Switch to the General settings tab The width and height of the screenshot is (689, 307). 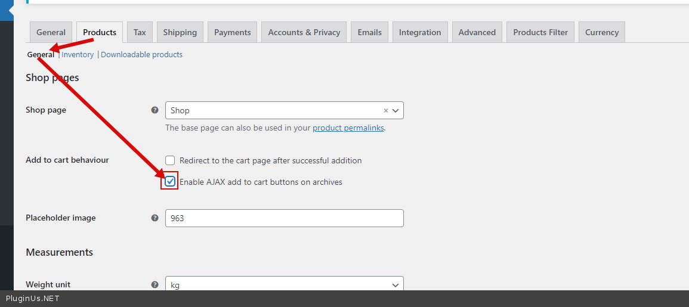[x=51, y=32]
